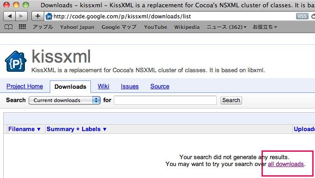
Task: Click the Search button
Action: pyautogui.click(x=231, y=100)
